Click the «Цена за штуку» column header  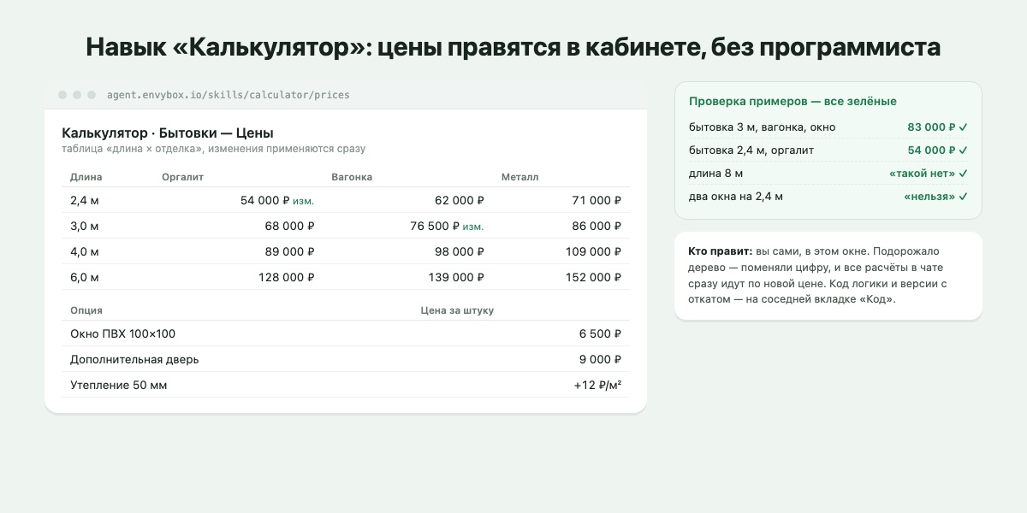pyautogui.click(x=457, y=310)
